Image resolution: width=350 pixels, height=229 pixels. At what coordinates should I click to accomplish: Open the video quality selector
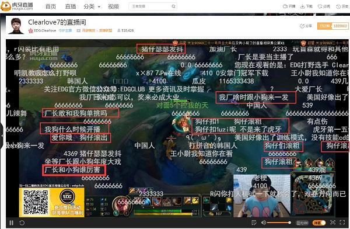pos(302,223)
